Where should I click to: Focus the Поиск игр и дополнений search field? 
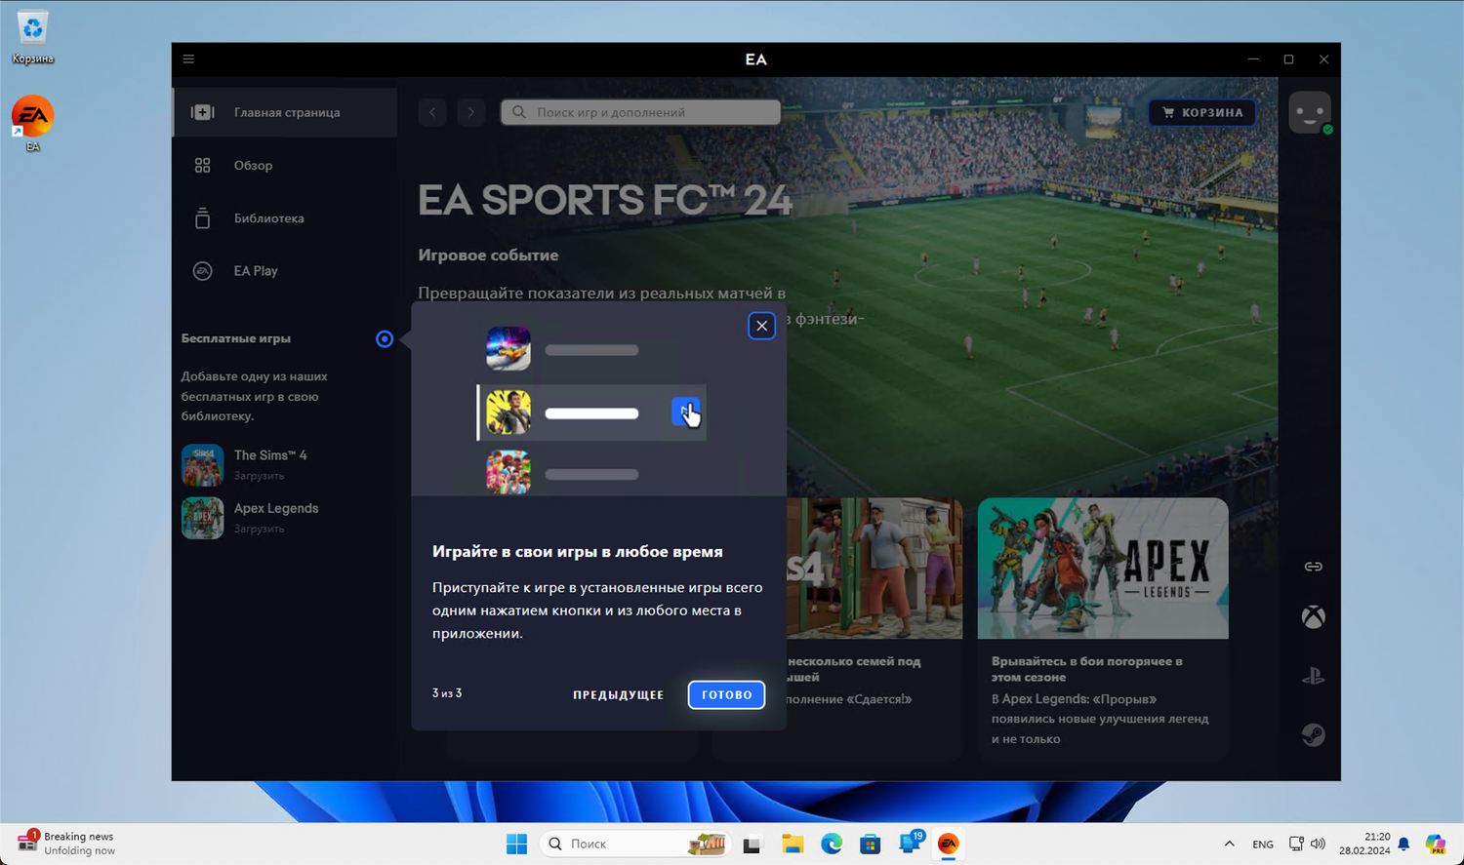(x=640, y=112)
